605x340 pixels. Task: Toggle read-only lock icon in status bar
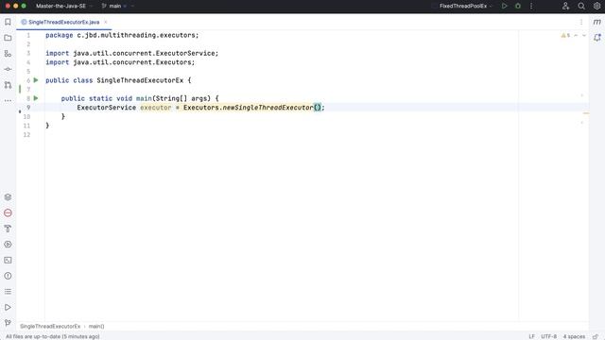(x=596, y=336)
